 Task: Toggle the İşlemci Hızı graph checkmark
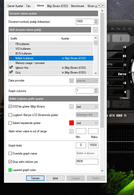coord(11,67)
